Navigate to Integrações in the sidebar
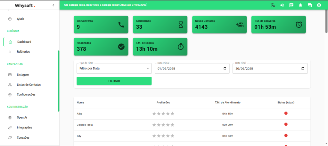This screenshot has width=328, height=146. pos(24,128)
